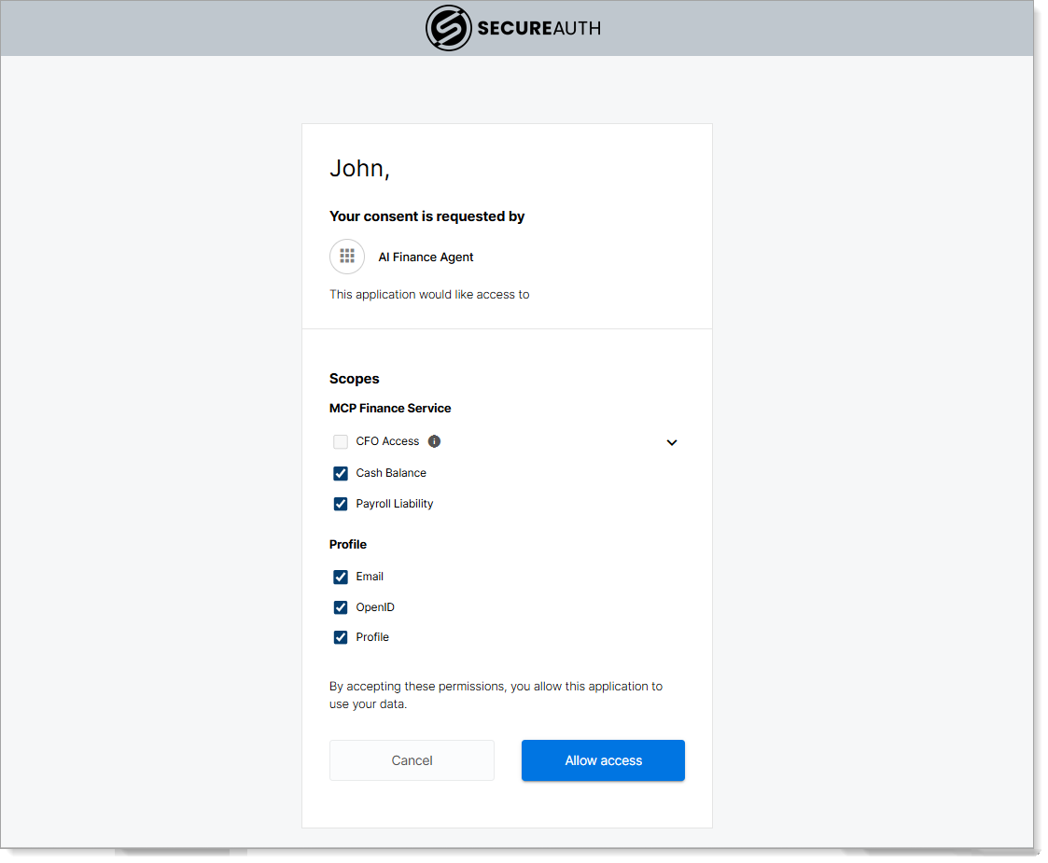1048x863 pixels.
Task: Uncheck the Cash Balance scope
Action: pos(341,473)
